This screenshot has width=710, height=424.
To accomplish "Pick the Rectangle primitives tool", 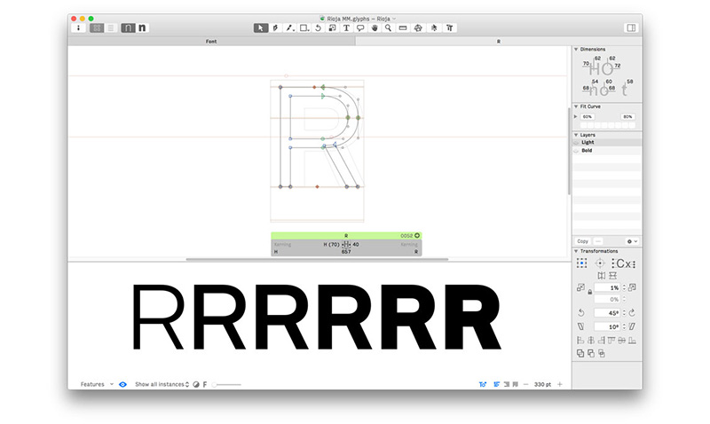I will click(x=304, y=28).
